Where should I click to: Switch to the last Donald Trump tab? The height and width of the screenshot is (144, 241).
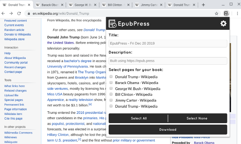point(182,5)
